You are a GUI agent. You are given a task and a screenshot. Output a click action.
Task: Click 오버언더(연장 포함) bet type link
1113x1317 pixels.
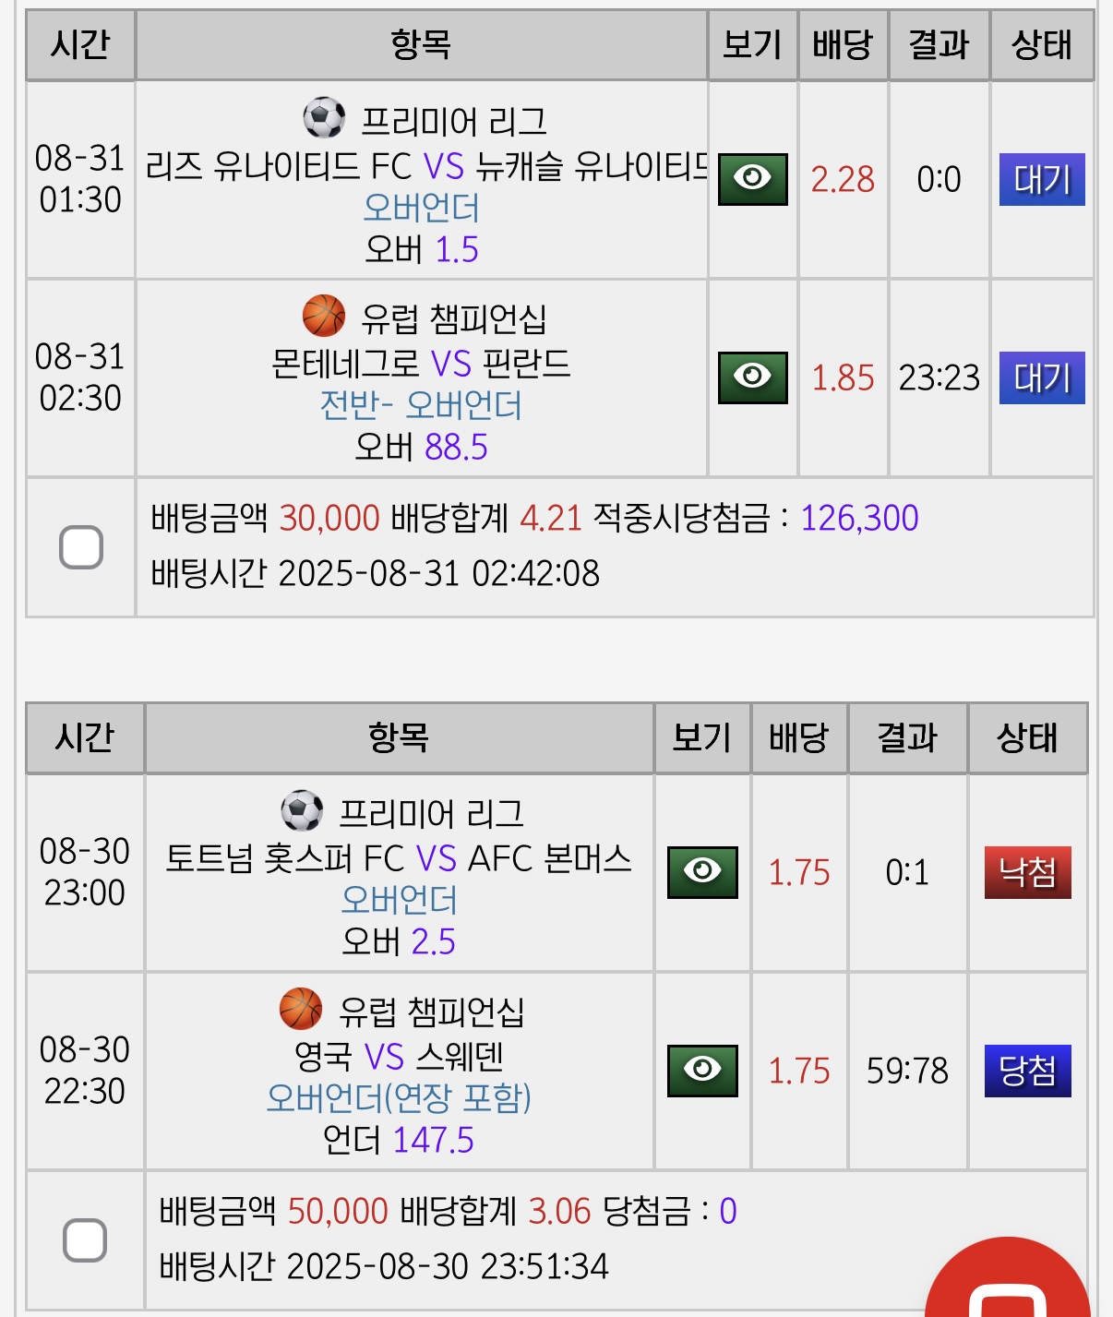(x=399, y=1098)
